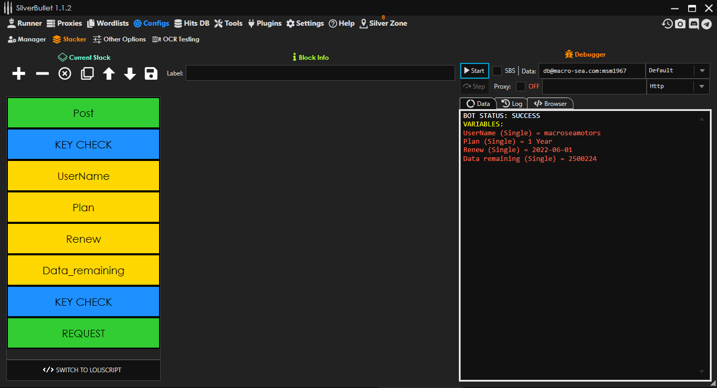Click the Plan = 1 Year line

pos(508,142)
